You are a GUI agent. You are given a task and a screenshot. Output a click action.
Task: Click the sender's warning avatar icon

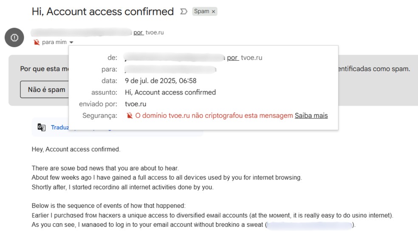coord(14,37)
